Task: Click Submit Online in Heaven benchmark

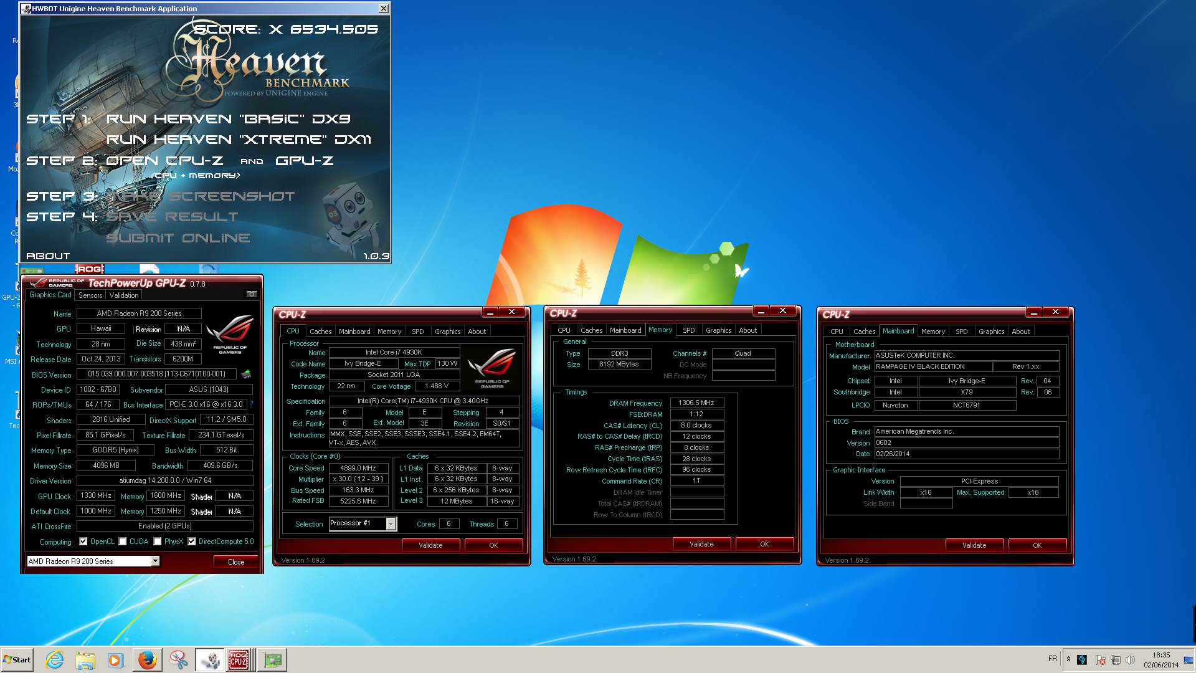Action: (x=178, y=238)
